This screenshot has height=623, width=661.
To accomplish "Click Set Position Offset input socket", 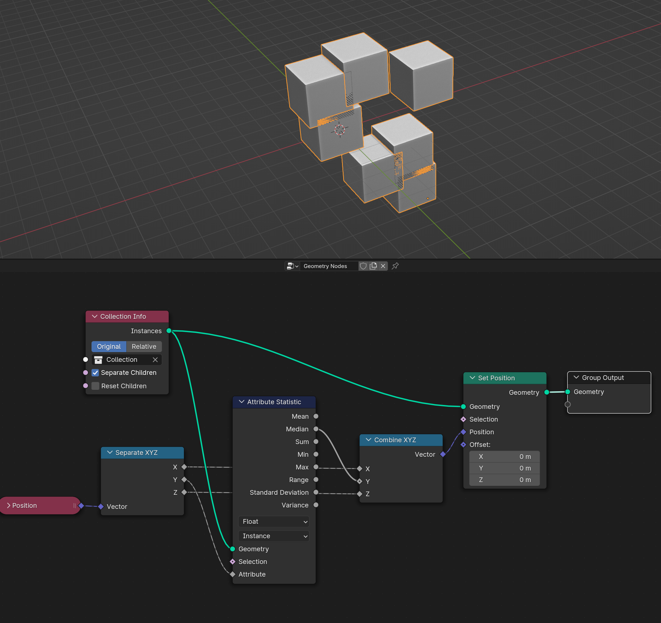I will coord(463,445).
